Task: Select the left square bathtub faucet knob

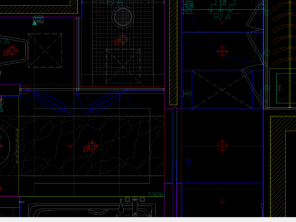Action: point(128,199)
